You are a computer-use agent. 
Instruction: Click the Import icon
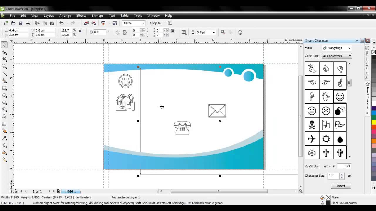pos(86,23)
